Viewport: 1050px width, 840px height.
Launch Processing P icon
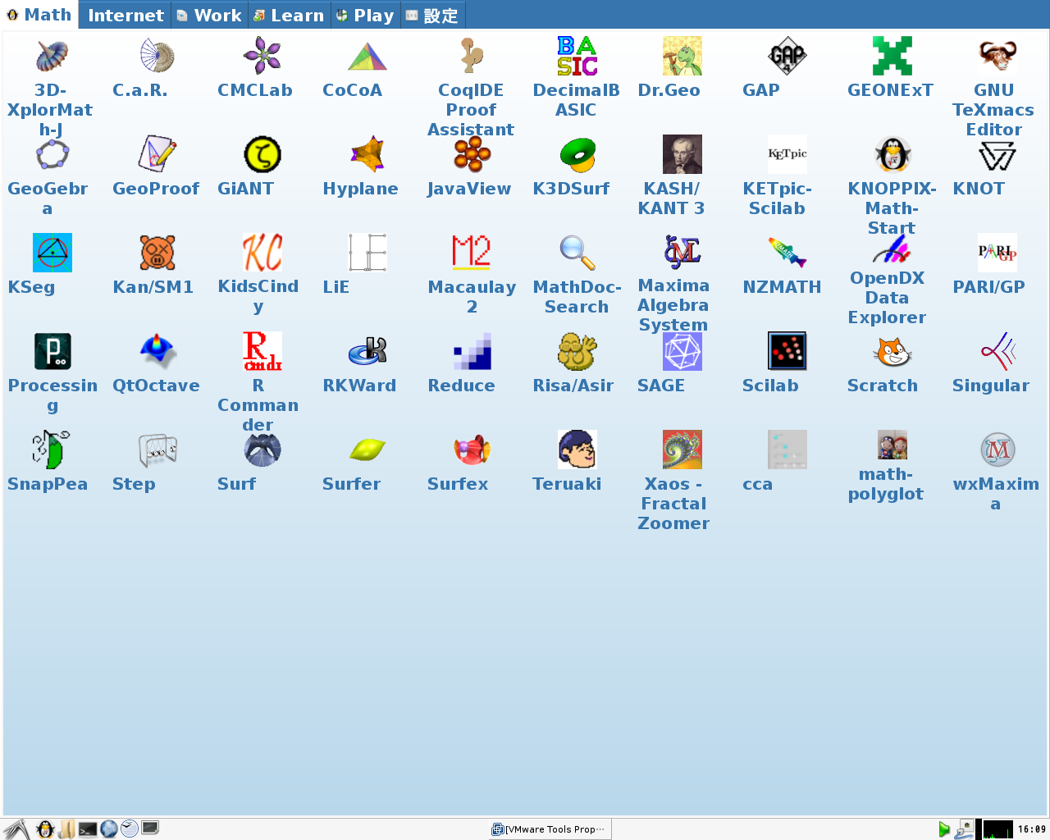click(52, 351)
